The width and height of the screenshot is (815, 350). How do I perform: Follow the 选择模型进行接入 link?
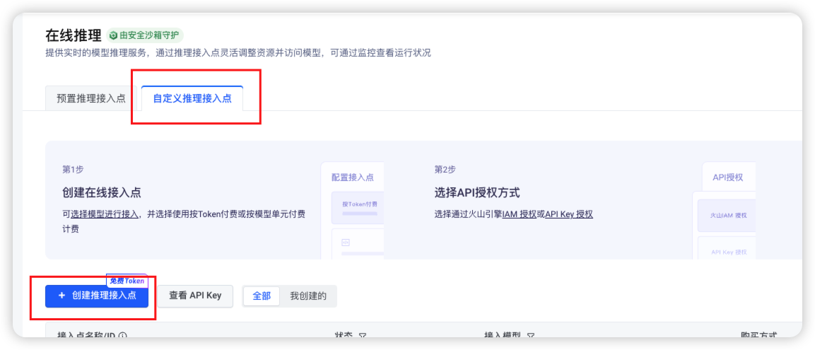pyautogui.click(x=105, y=214)
